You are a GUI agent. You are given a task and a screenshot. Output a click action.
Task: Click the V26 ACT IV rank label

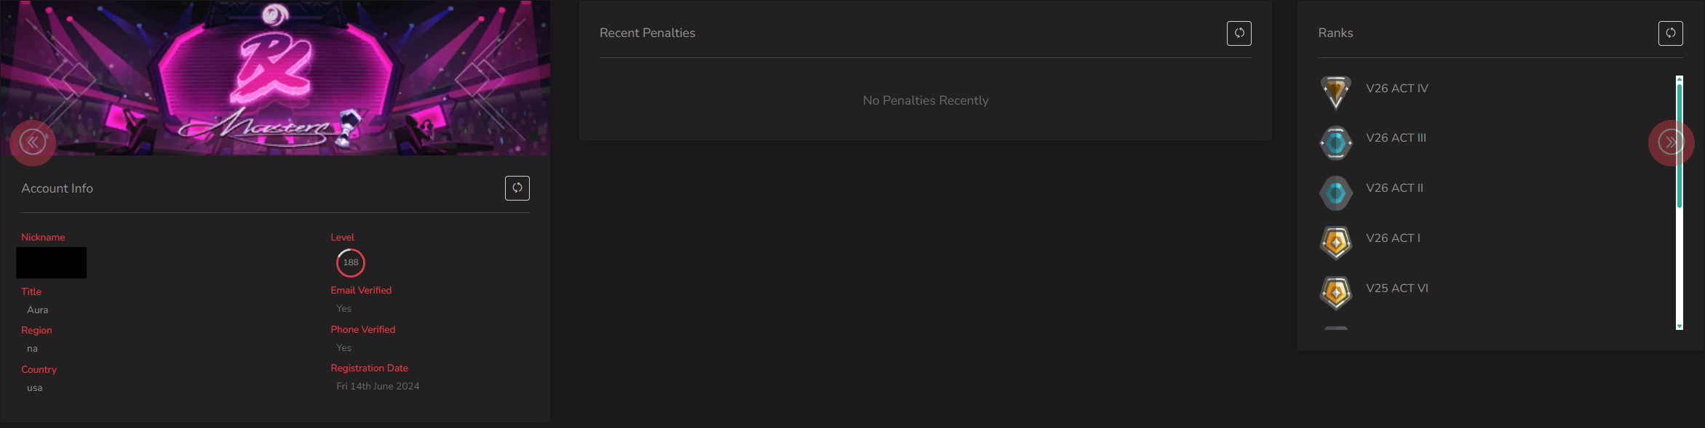pos(1397,89)
